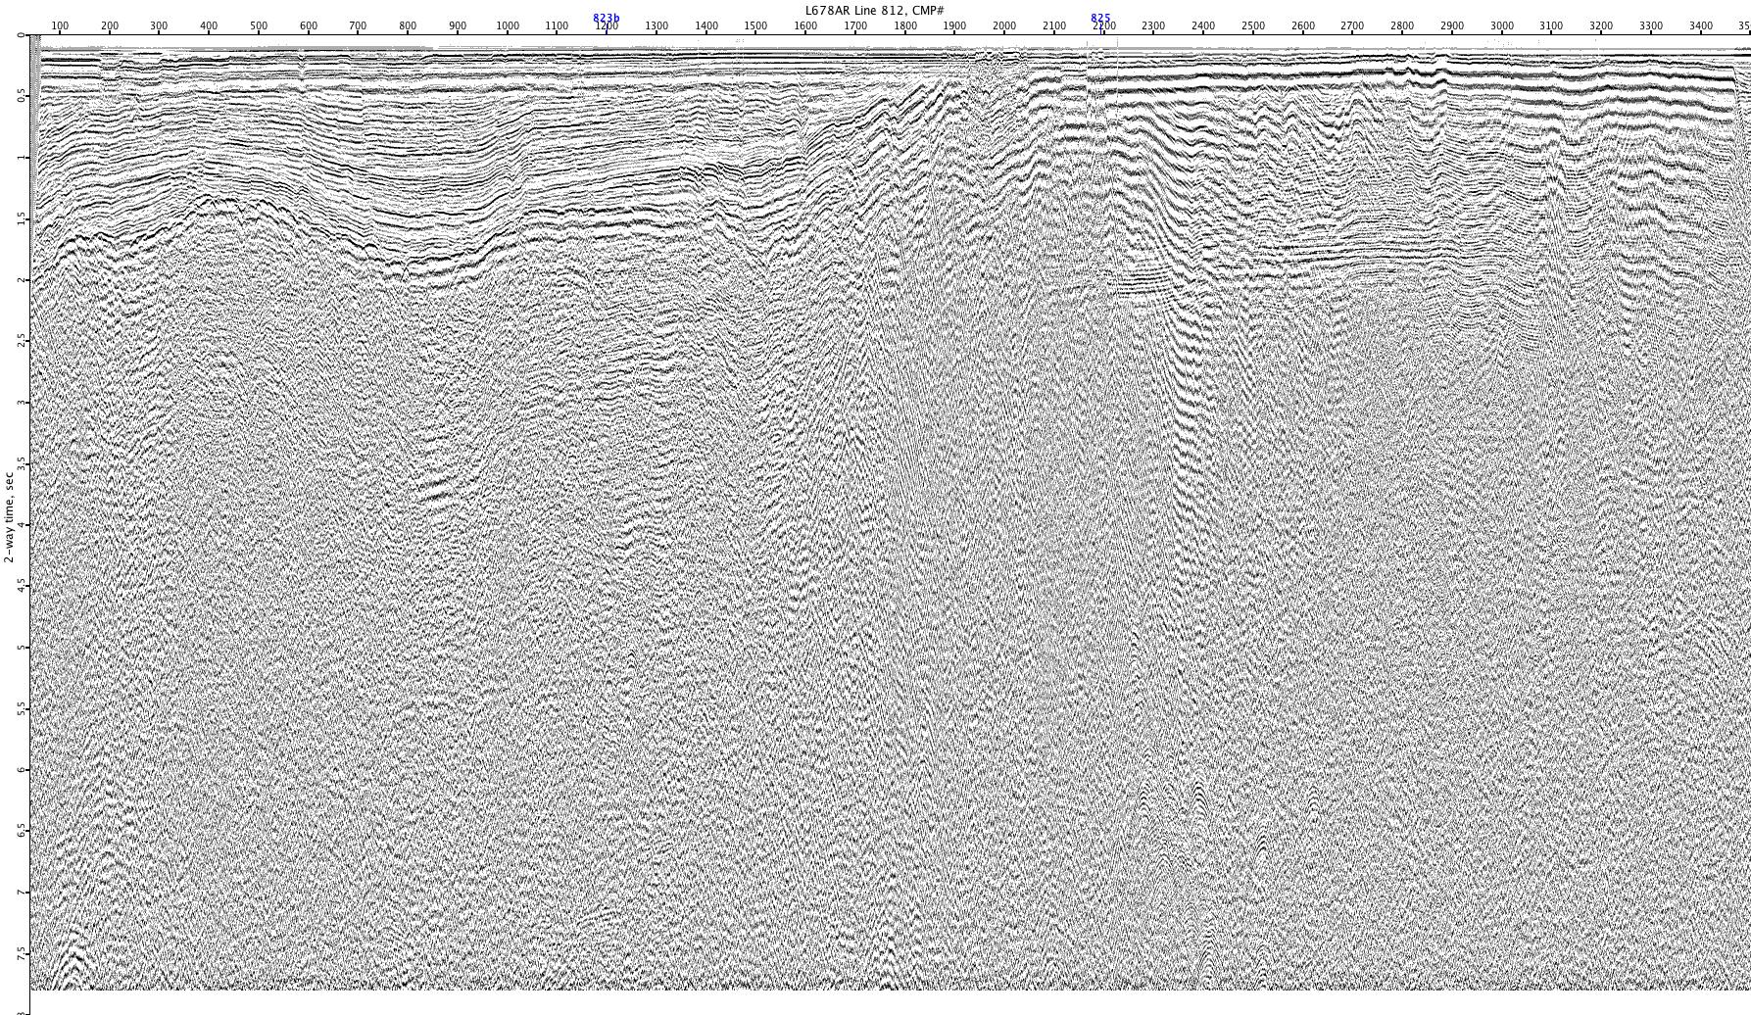This screenshot has width=1751, height=1015.
Task: Select CMP tick label 2000
Action: [x=1004, y=26]
